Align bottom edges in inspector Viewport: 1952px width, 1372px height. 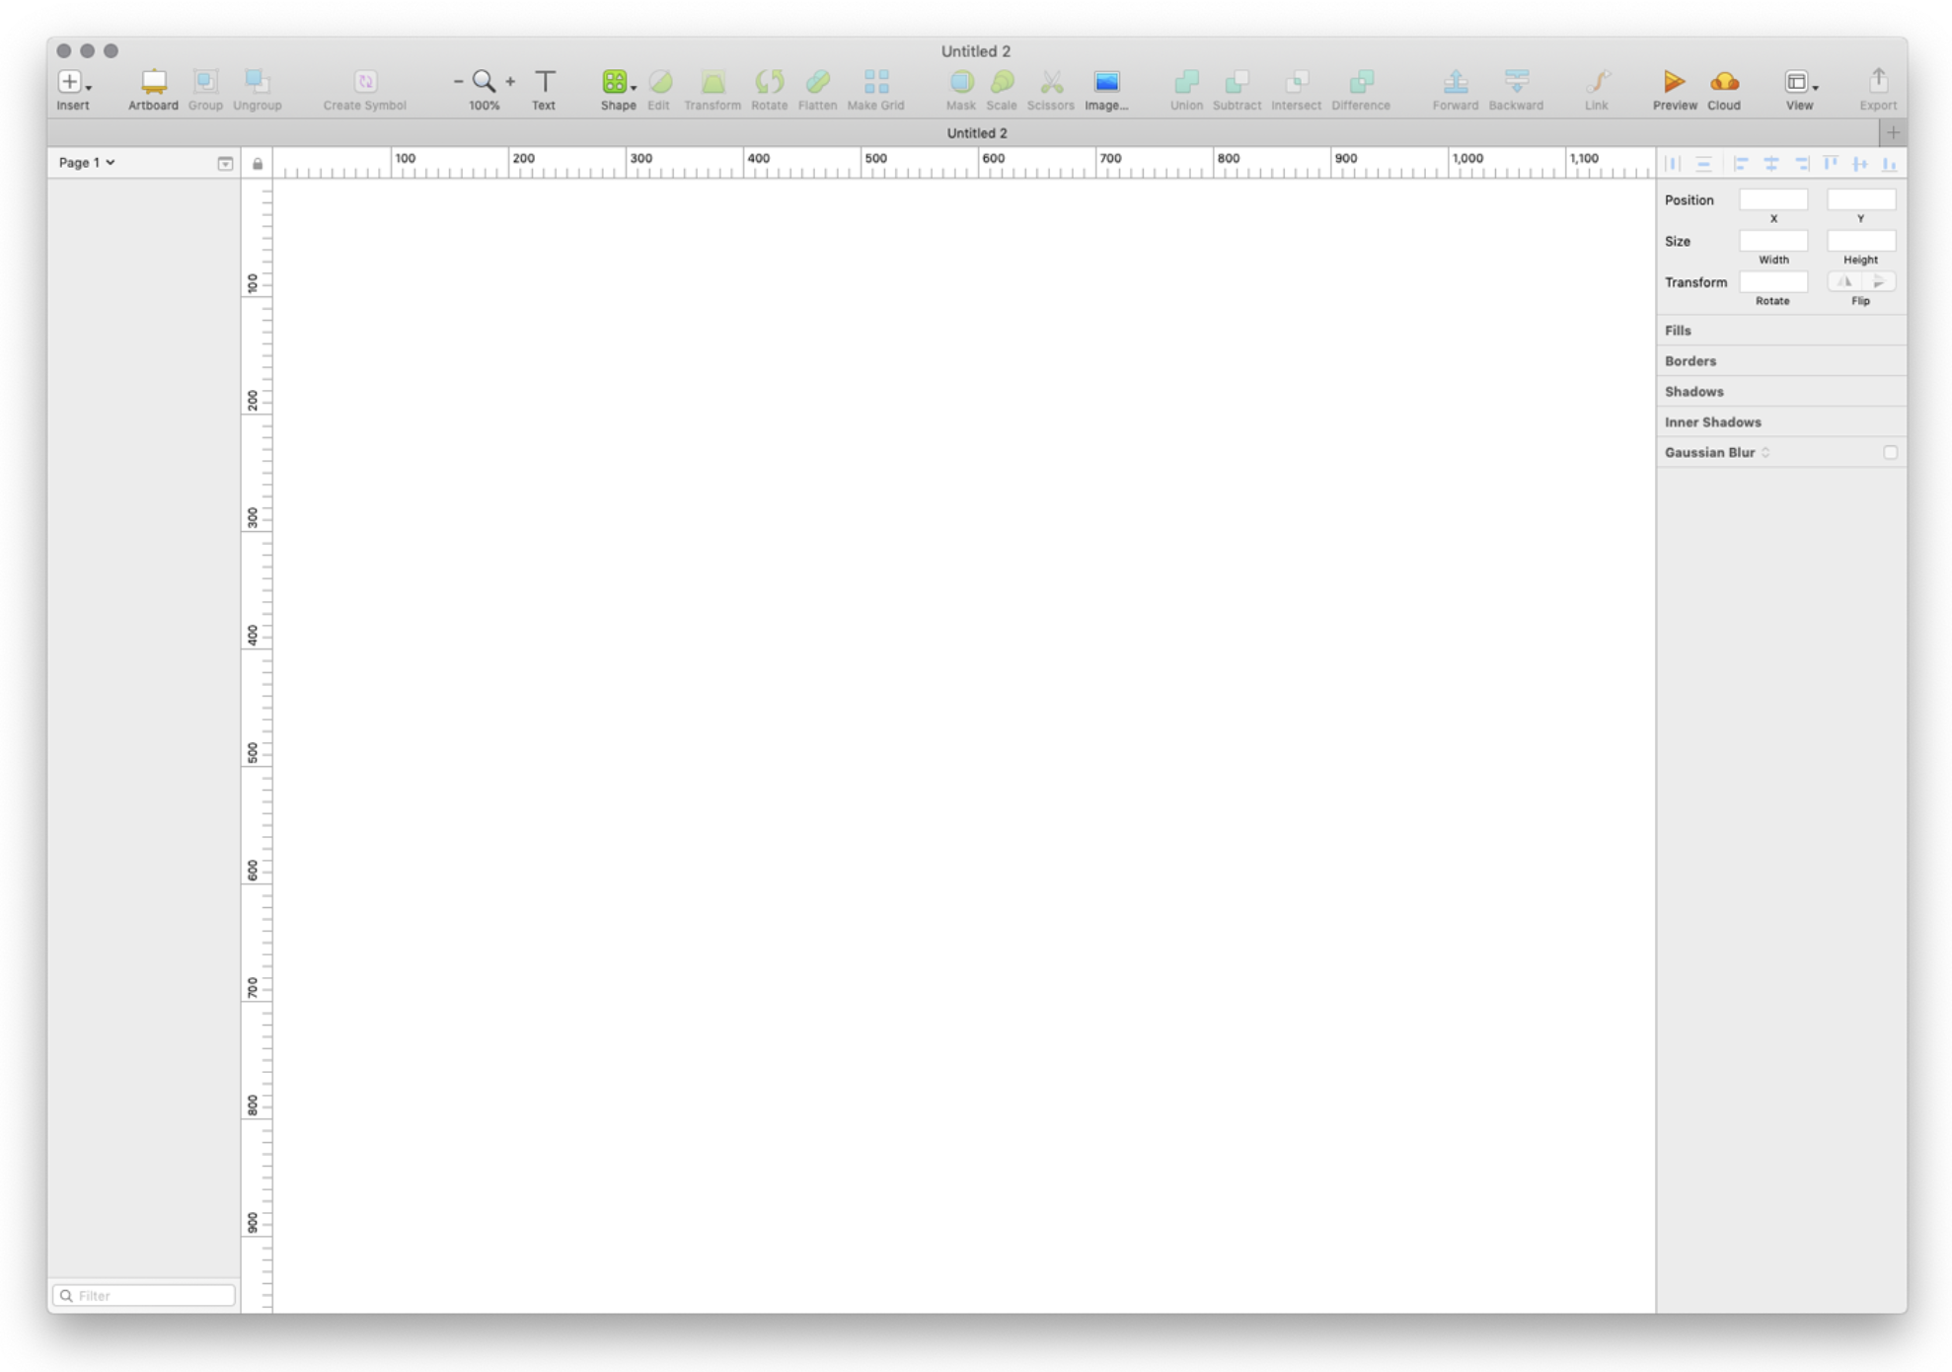click(1889, 164)
